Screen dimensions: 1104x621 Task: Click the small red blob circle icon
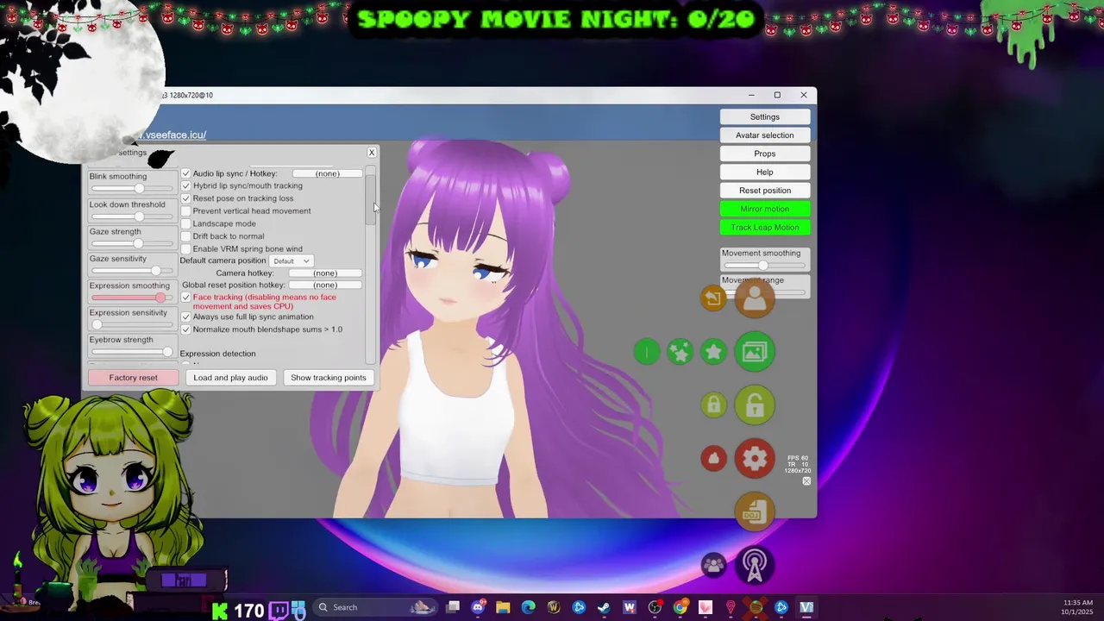[x=713, y=459]
